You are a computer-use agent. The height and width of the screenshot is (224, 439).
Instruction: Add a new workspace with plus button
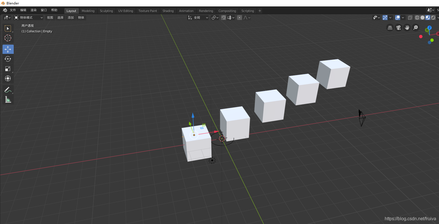[x=260, y=11]
